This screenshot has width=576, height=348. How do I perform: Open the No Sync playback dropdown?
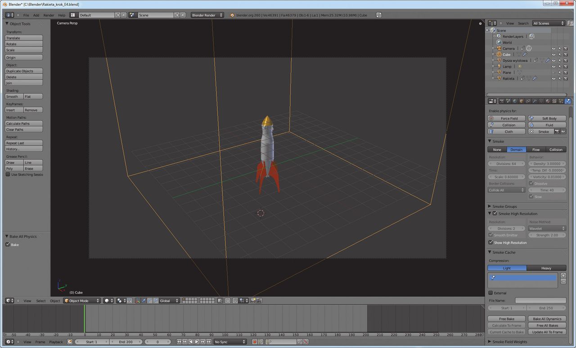(x=230, y=342)
